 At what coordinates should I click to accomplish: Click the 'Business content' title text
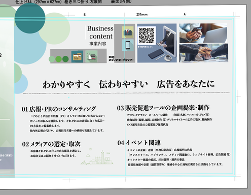[100, 32]
